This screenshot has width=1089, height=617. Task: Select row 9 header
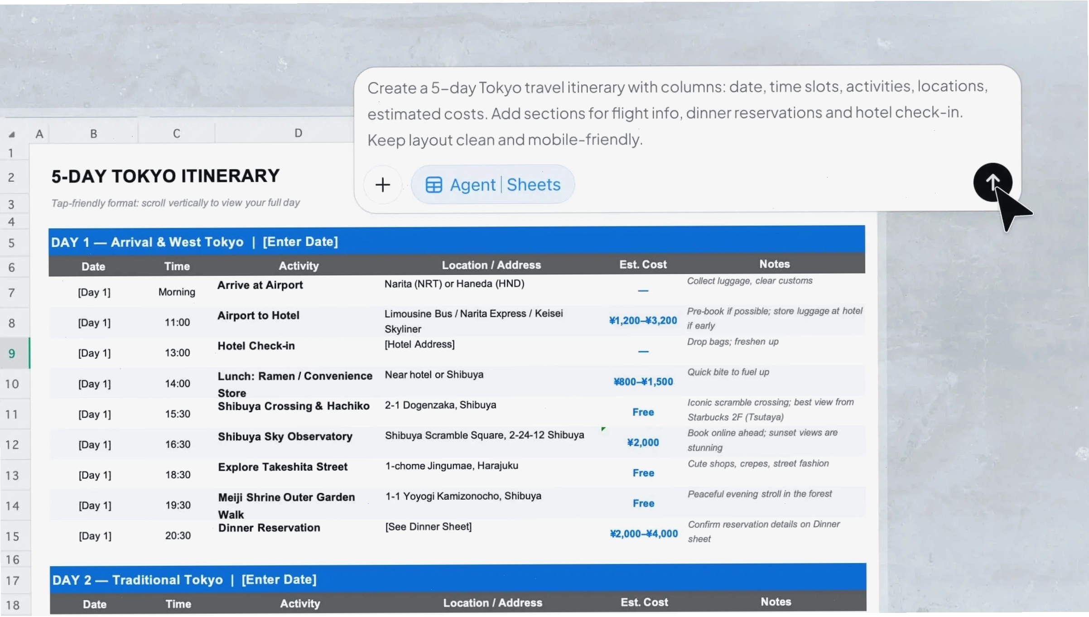click(12, 353)
